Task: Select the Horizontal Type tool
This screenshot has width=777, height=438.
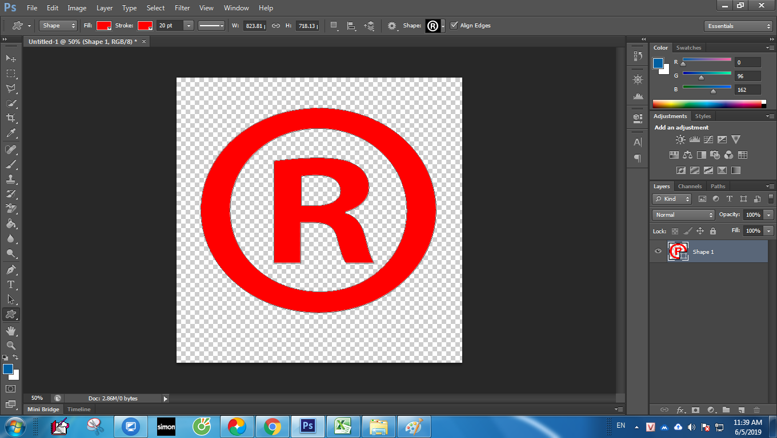Action: click(x=11, y=285)
